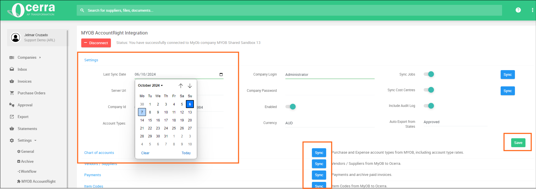The width and height of the screenshot is (536, 189).
Task: Open Approval from sidebar
Action: point(25,105)
